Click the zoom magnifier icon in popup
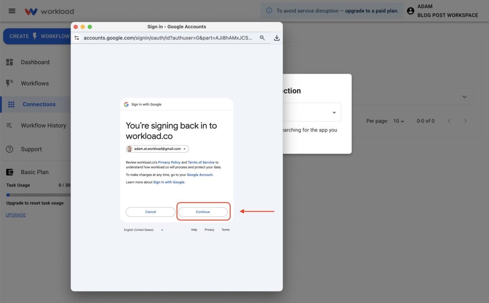 pos(262,38)
